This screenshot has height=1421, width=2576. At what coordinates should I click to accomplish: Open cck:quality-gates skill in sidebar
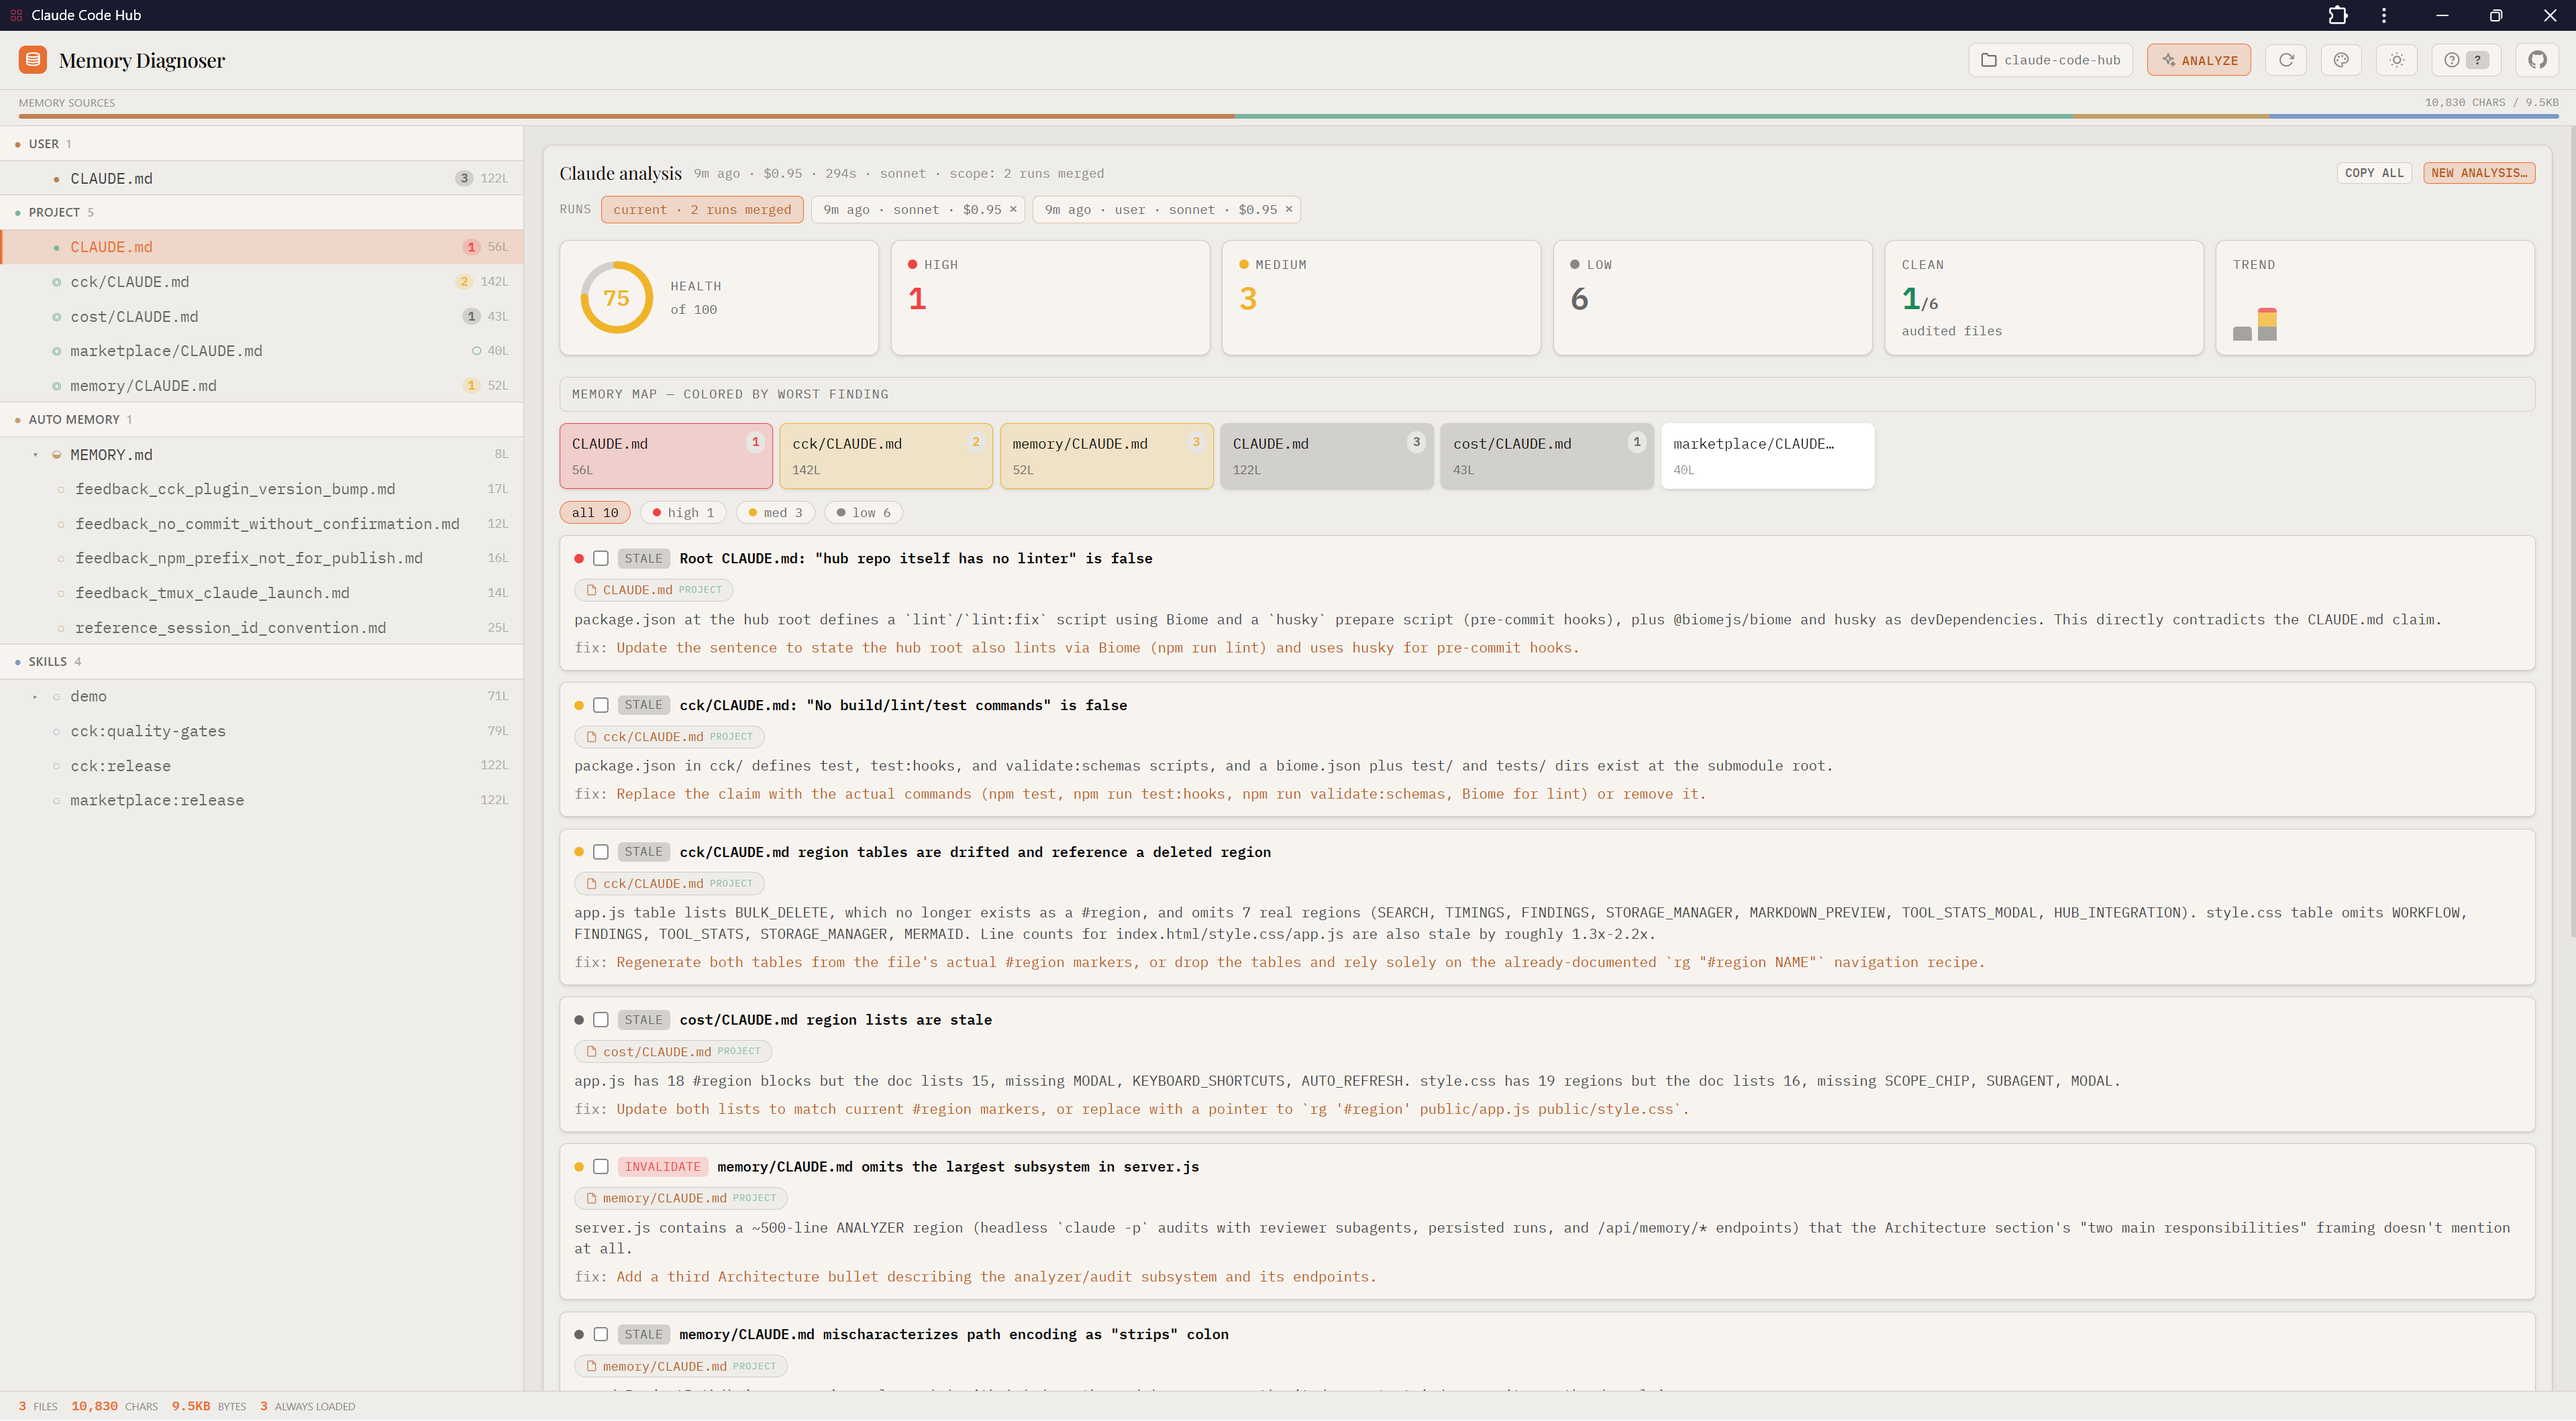tap(262, 732)
